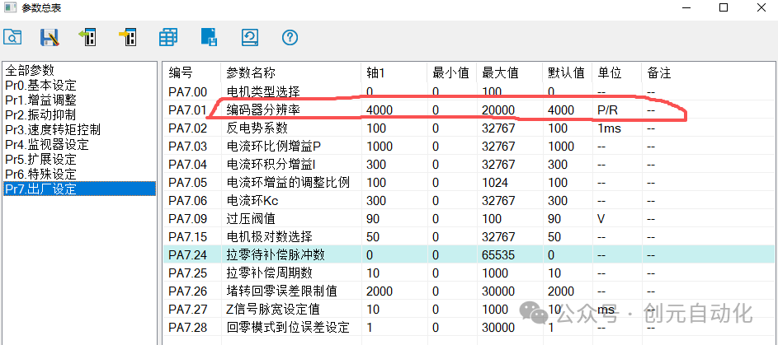Screen dimensions: 778x345
Task: Click the 最小值 column header
Action: click(x=450, y=72)
